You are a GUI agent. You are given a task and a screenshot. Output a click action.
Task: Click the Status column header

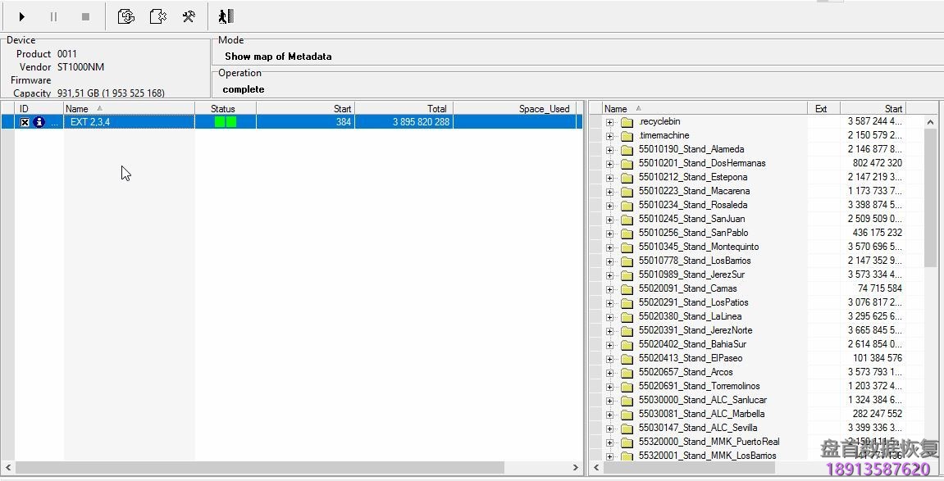[x=223, y=107]
